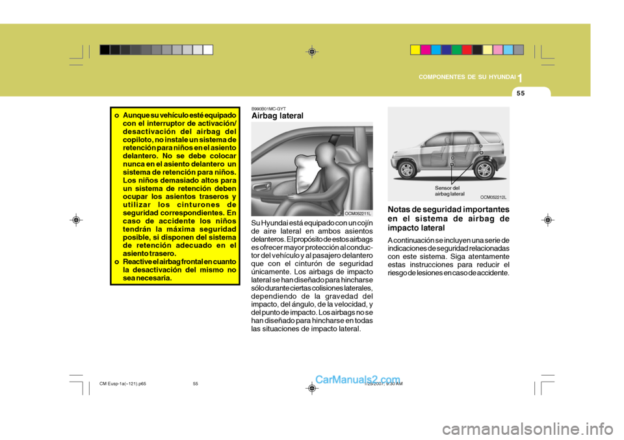The height and width of the screenshot is (440, 624).
Task: Click the 'OCM052212L' image code
Action: (x=493, y=197)
